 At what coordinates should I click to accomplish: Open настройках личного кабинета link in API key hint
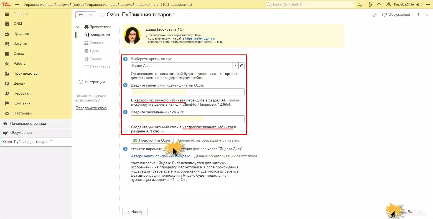coord(208,127)
